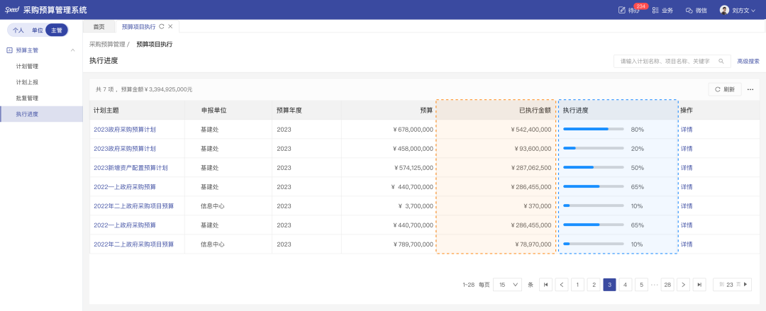Screen dimensions: 766x311
Task: Click the search magnifier icon
Action: point(721,62)
